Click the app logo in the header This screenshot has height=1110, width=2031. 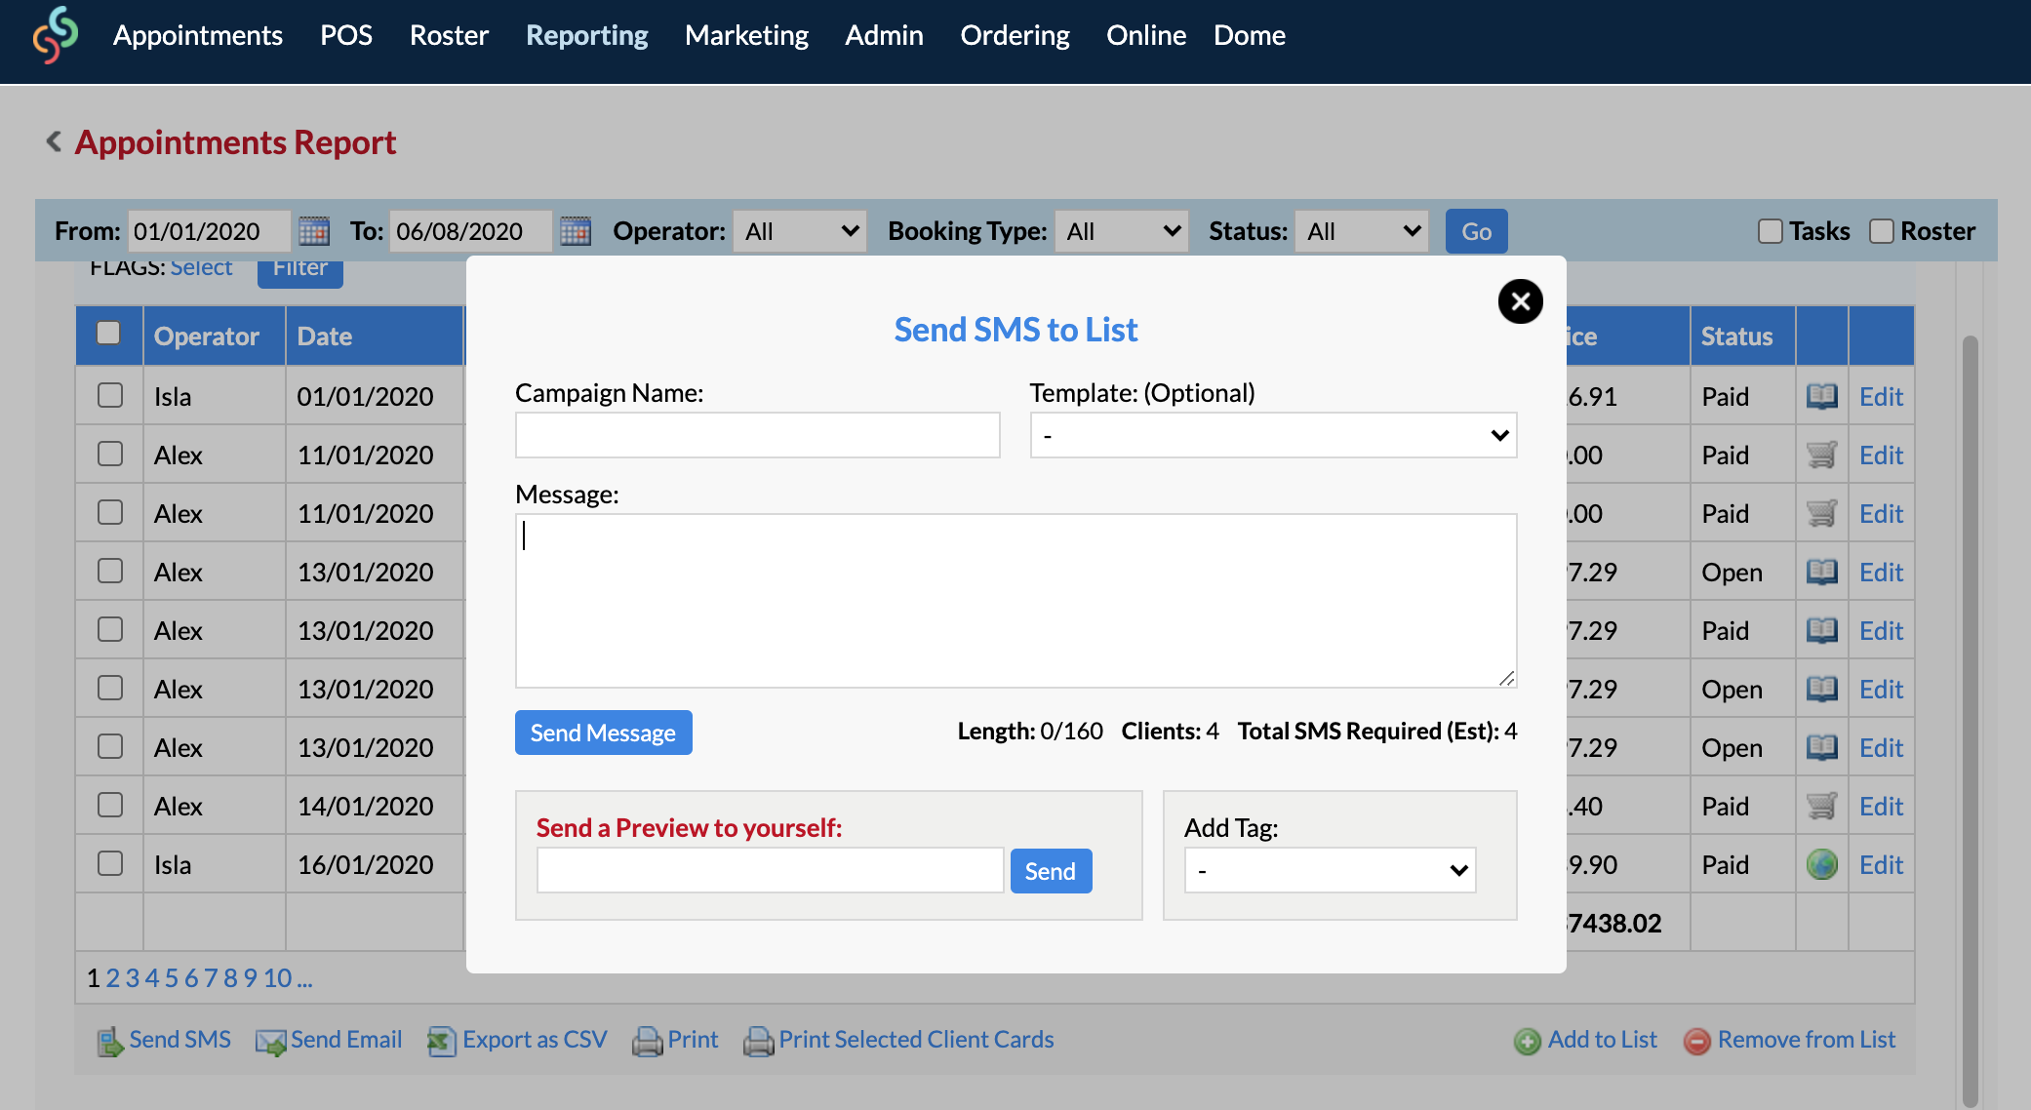[x=56, y=35]
